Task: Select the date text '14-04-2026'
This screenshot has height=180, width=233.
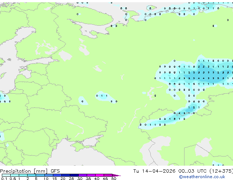Action: click(x=158, y=171)
